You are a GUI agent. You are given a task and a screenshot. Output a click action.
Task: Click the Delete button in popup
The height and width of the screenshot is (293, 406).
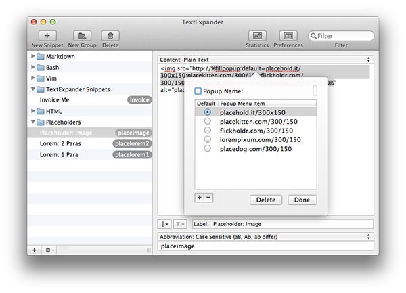coord(266,200)
